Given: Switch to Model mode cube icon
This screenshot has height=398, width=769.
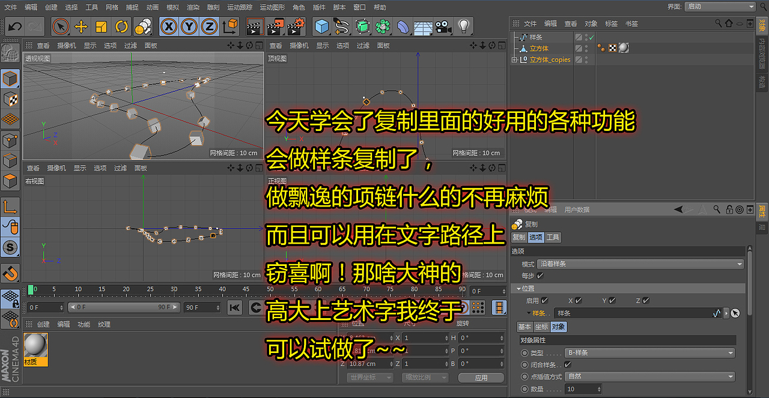Looking at the screenshot, I should click(10, 79).
